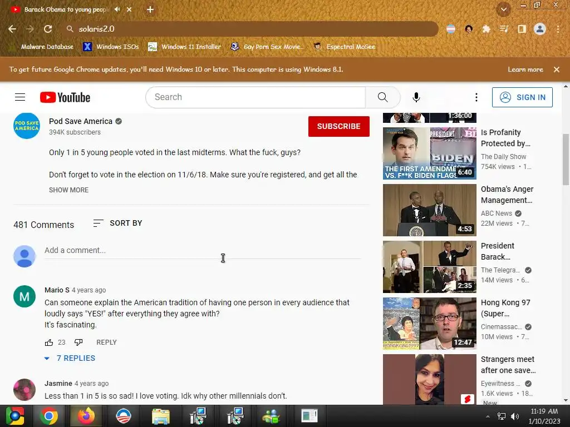This screenshot has width=570, height=427.
Task: Open the Windows ISOs bookmark
Action: pos(111,47)
